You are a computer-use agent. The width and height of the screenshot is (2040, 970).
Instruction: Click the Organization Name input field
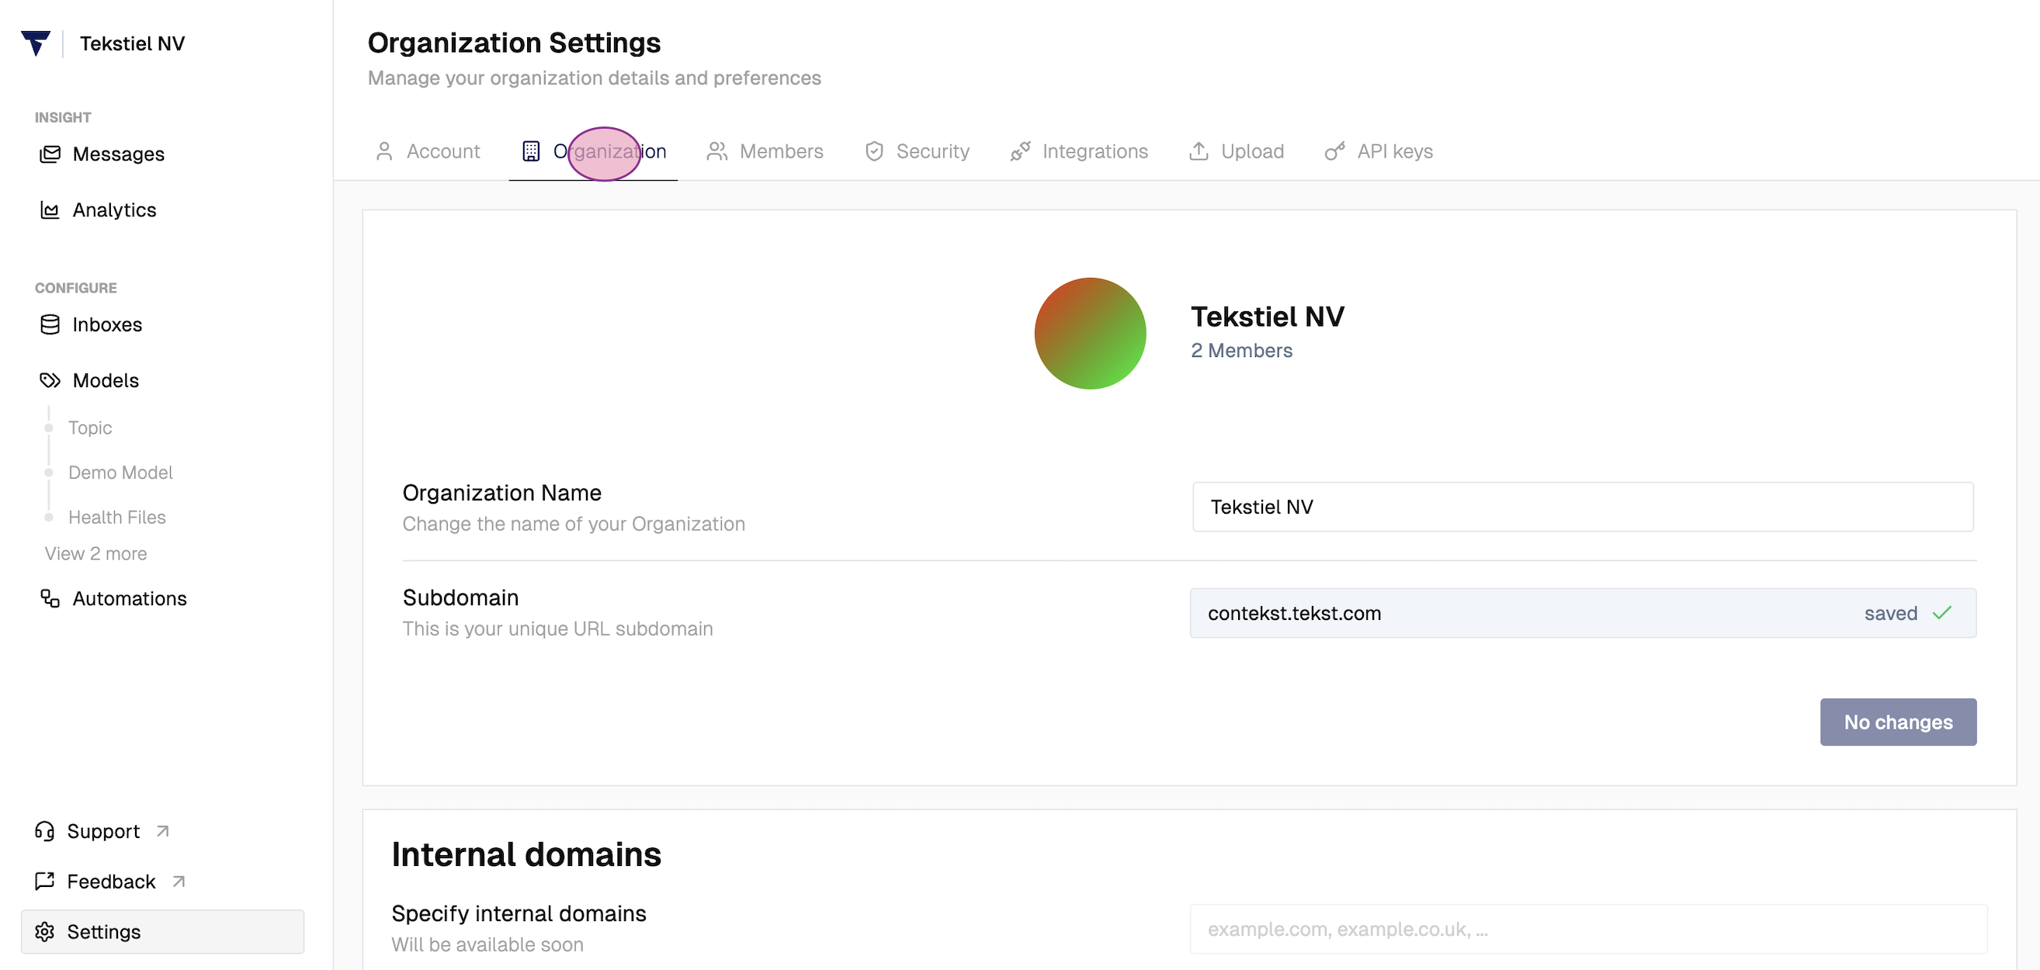(x=1582, y=507)
